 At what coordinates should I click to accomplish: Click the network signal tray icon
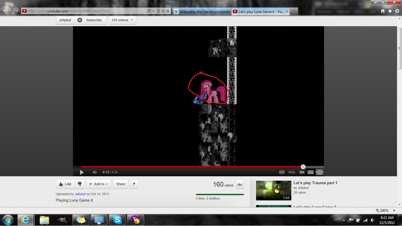tap(365, 220)
